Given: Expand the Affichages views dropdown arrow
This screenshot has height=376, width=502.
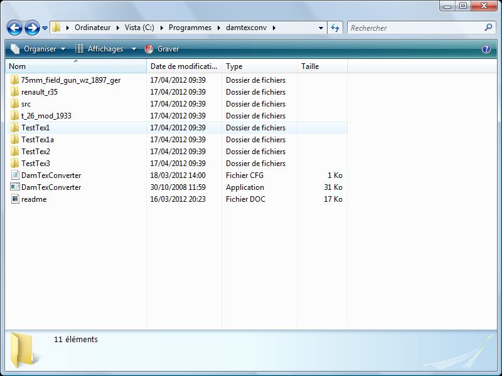Looking at the screenshot, I should (x=134, y=49).
